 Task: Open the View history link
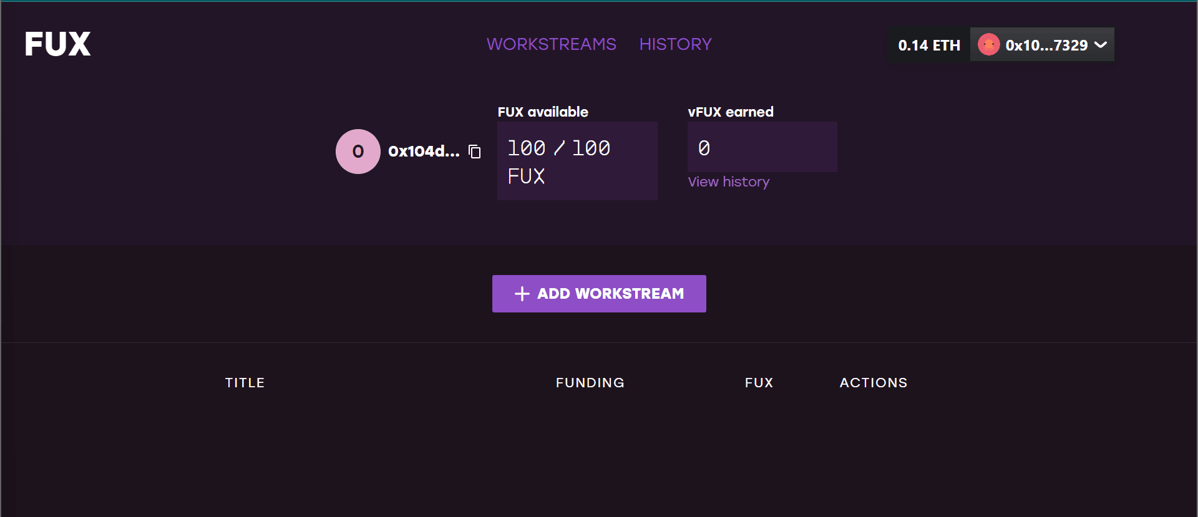tap(728, 182)
